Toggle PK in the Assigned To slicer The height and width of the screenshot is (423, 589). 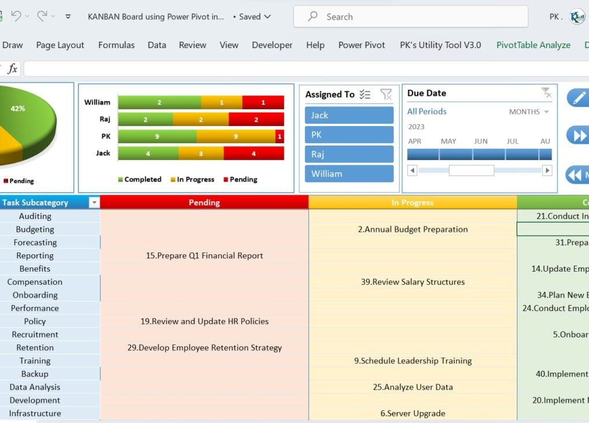point(349,135)
